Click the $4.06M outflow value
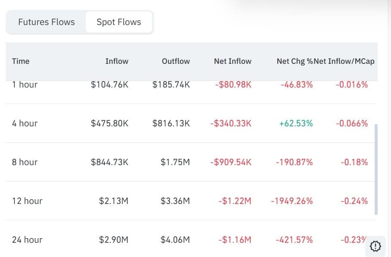 coord(175,240)
